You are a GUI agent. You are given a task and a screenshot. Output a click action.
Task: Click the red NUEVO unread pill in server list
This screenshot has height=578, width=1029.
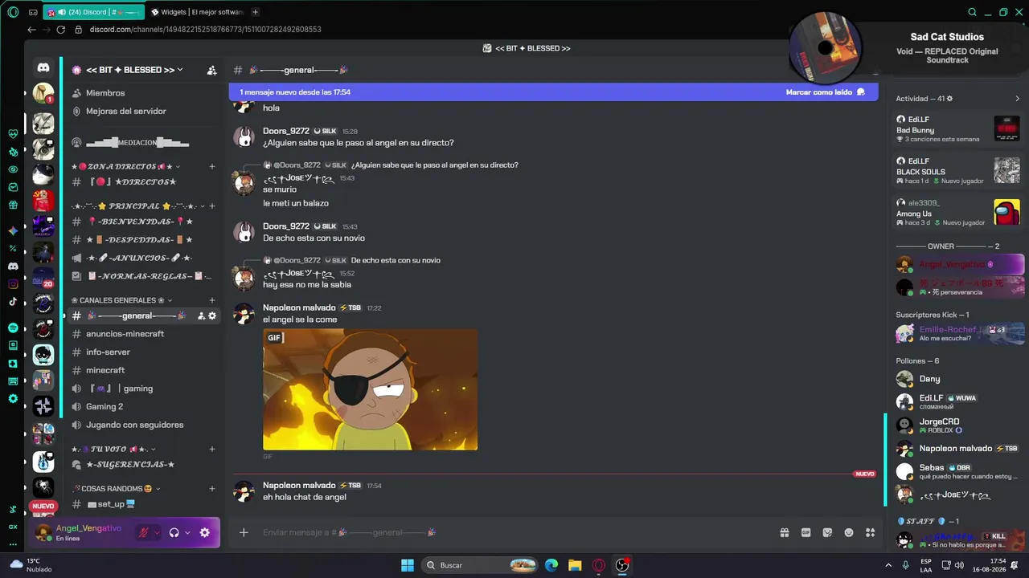click(43, 507)
